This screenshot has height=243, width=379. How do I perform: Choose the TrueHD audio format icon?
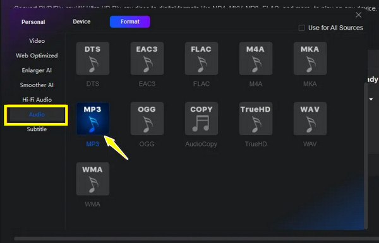(x=256, y=119)
